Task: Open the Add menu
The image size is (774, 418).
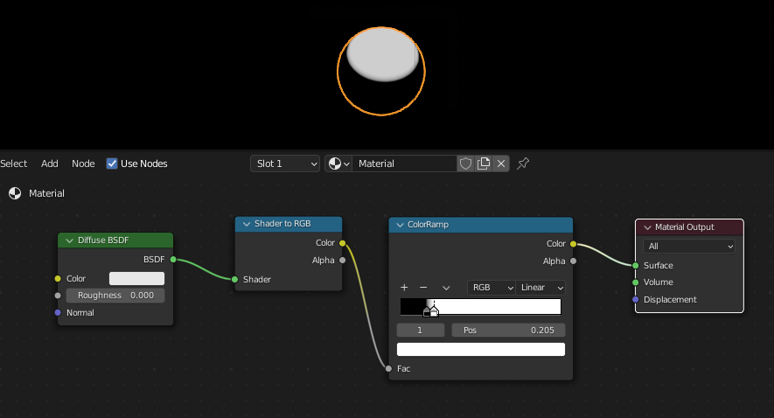Action: click(x=50, y=164)
